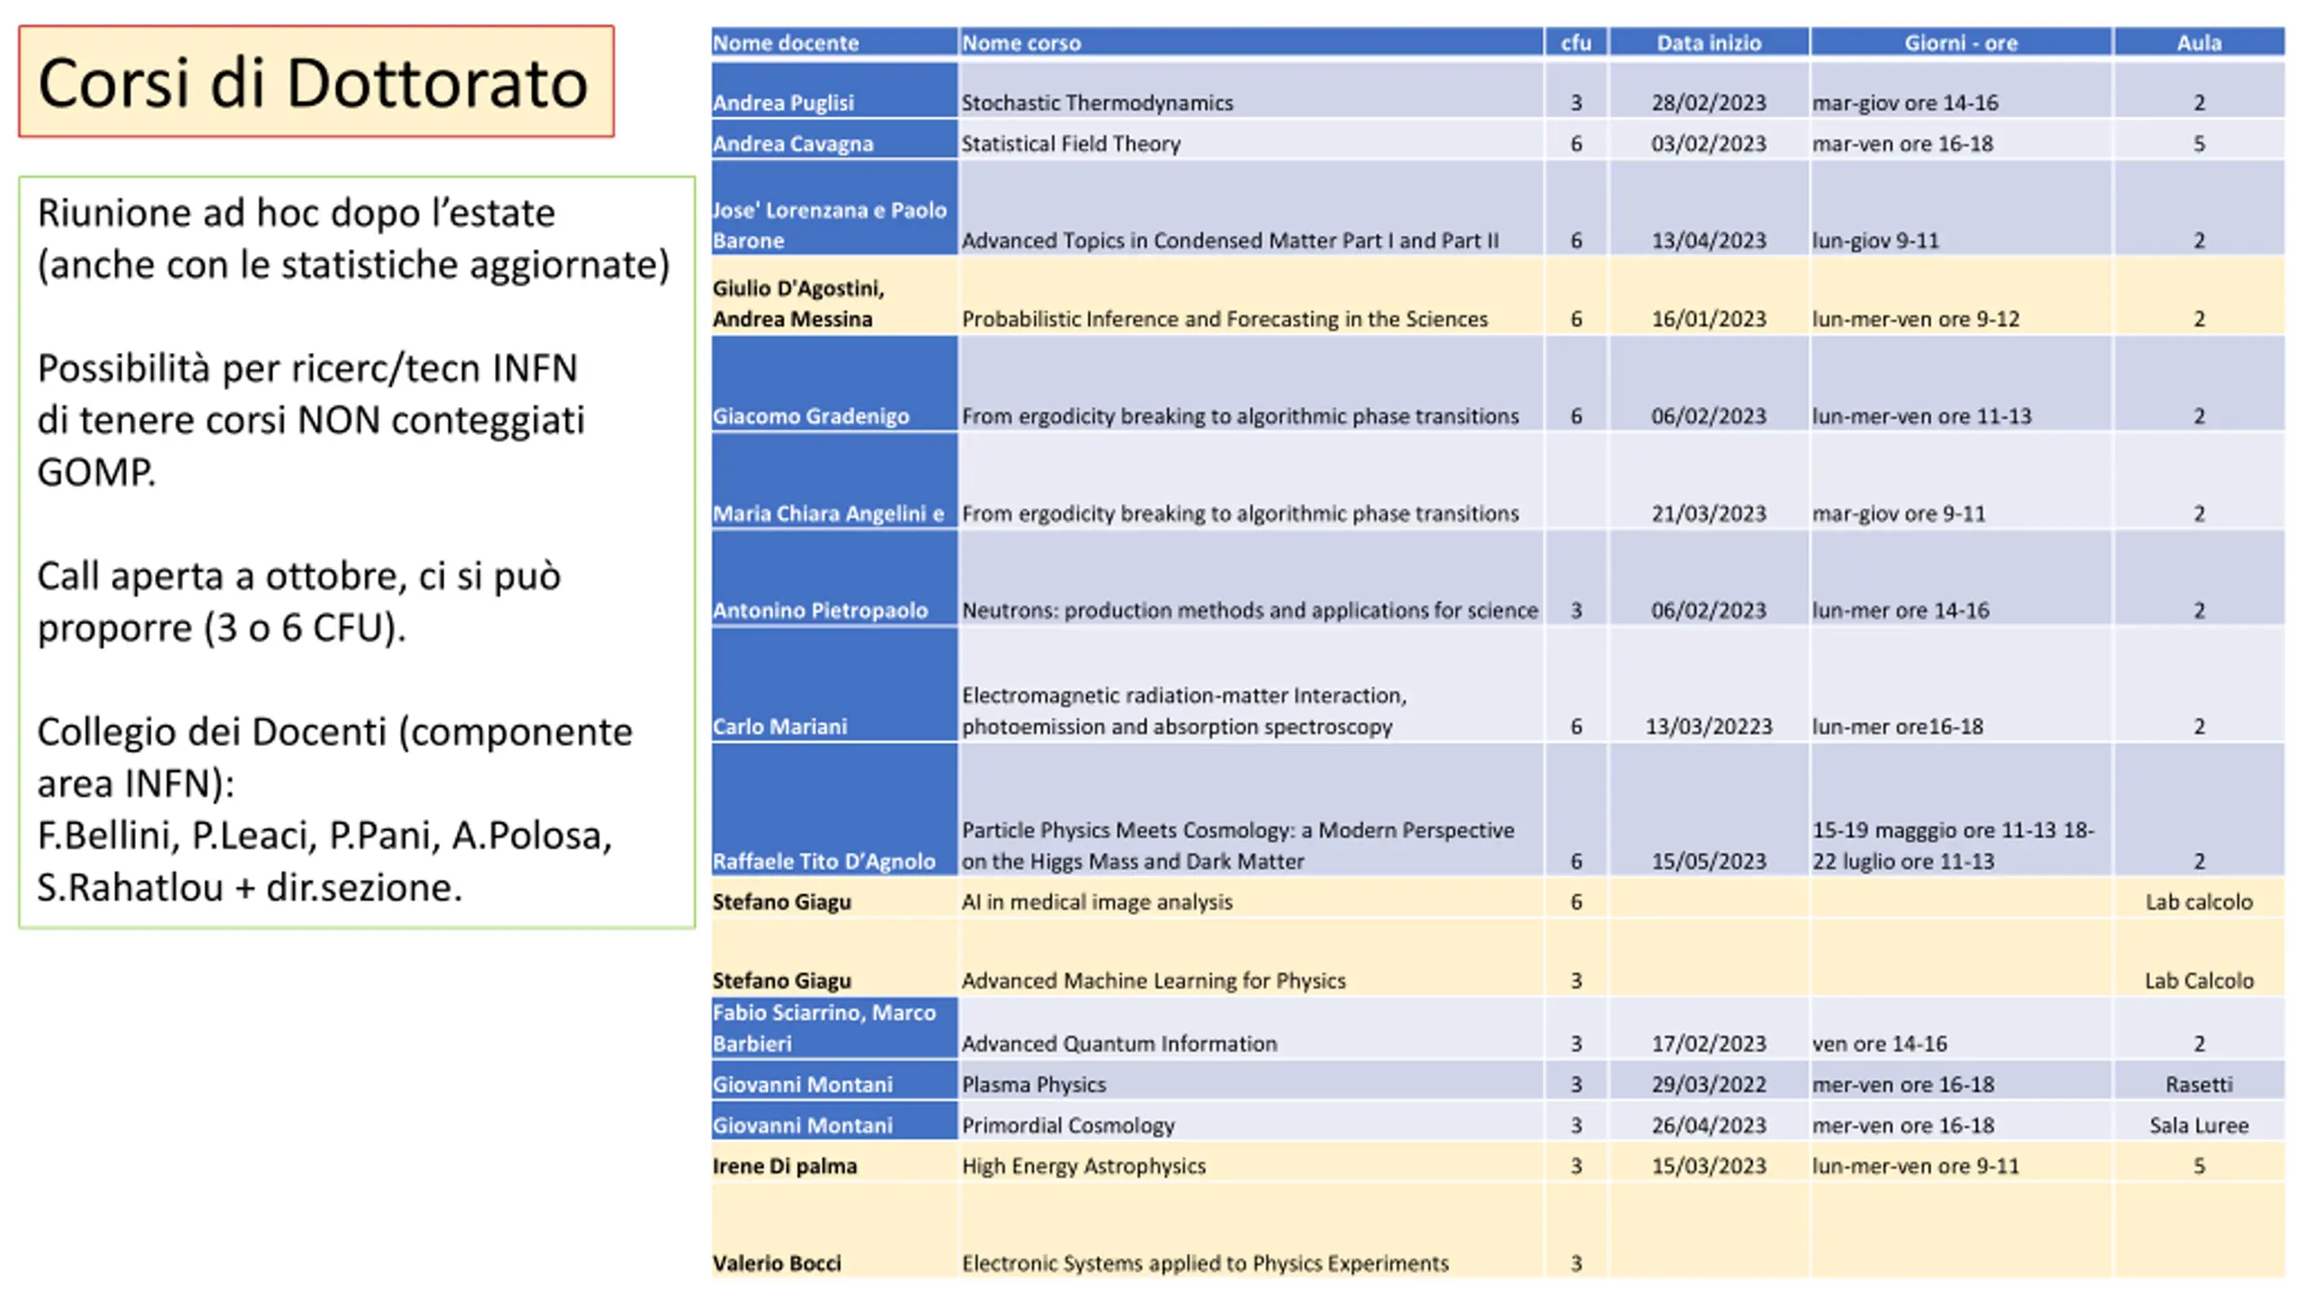Select the 'Statistical Field Theory' course cell
2307x1297 pixels.
coord(1071,143)
